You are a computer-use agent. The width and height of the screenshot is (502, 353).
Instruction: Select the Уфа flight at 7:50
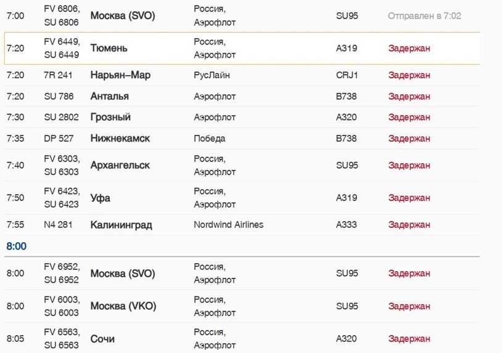tap(242, 198)
